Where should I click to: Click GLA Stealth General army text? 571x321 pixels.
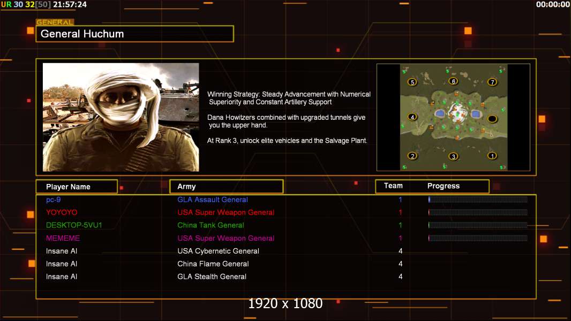pos(212,277)
